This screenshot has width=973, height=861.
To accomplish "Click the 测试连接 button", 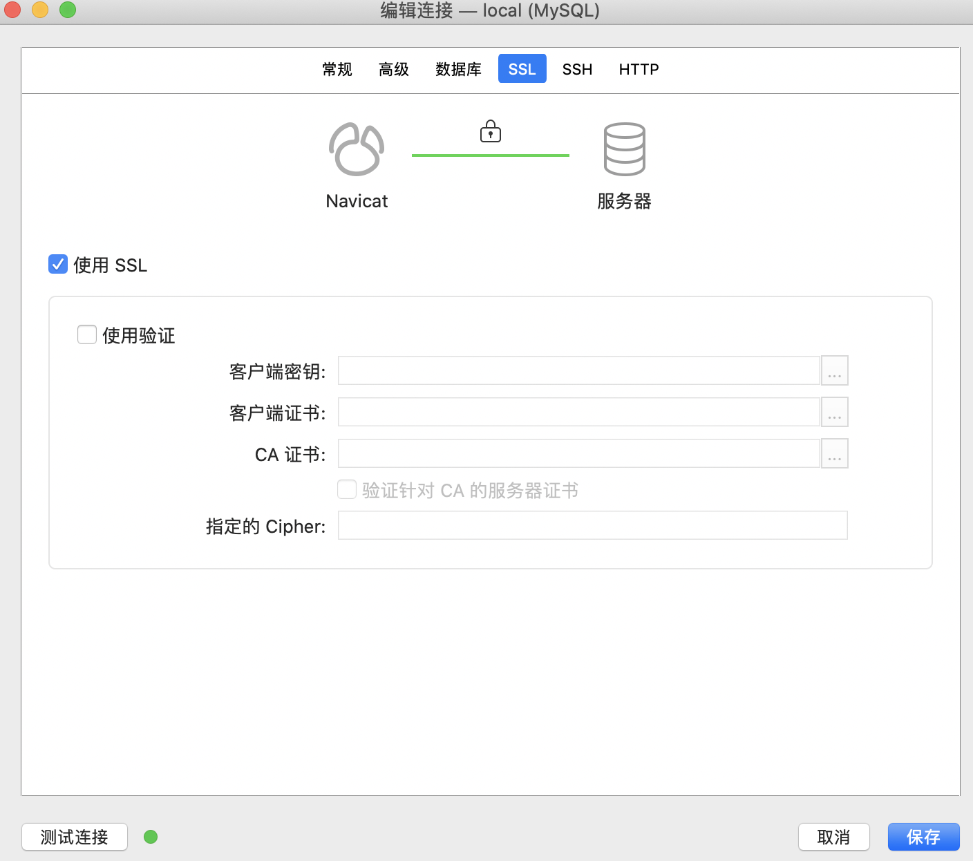I will [x=75, y=837].
